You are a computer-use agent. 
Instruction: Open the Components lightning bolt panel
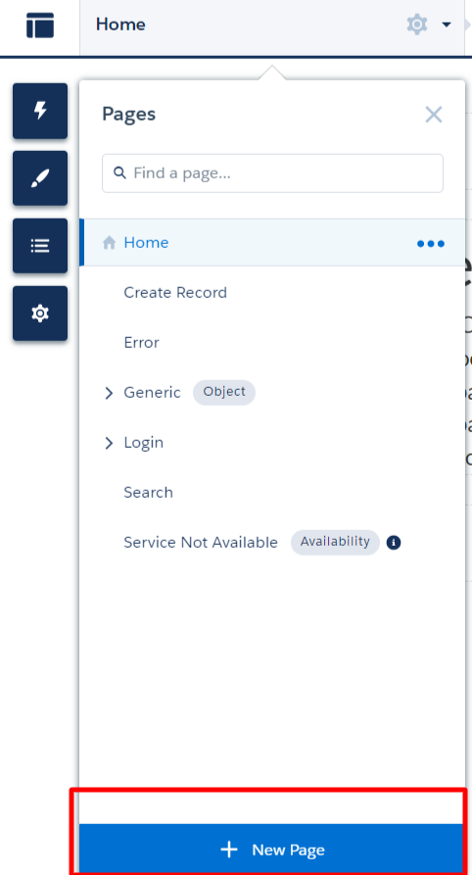point(40,111)
